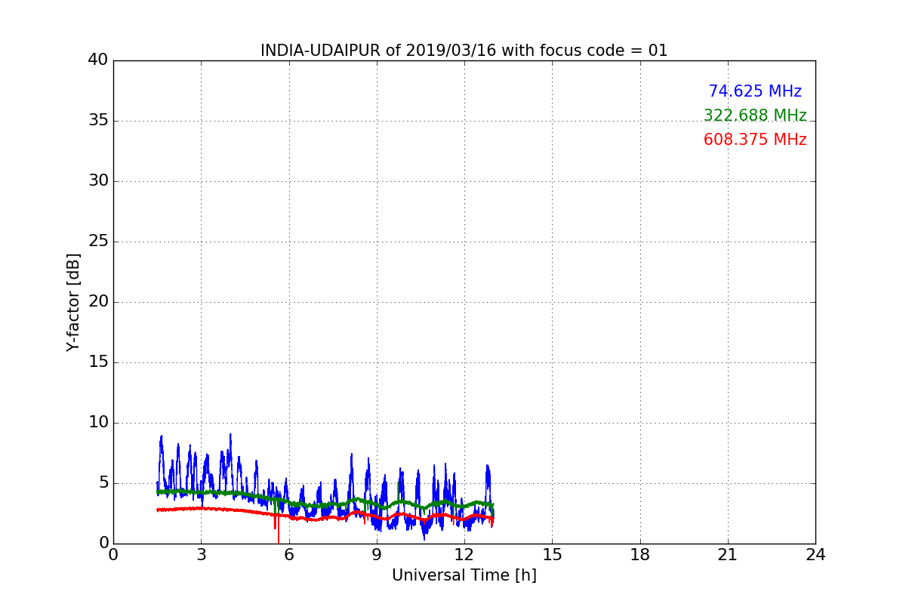Screen dimensions: 906x604
Task: Select the red 608.375 MHz legend label
Action: coord(754,140)
